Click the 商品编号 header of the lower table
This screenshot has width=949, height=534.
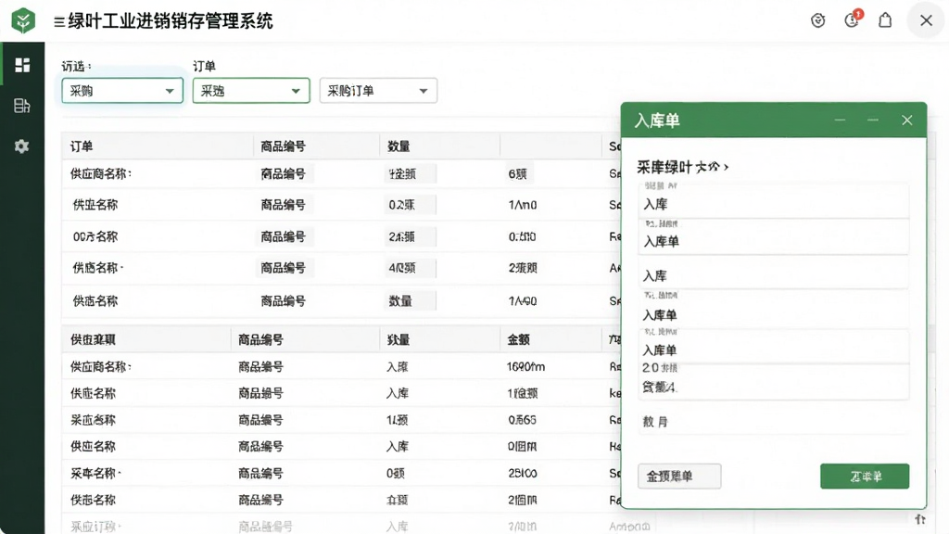point(260,339)
